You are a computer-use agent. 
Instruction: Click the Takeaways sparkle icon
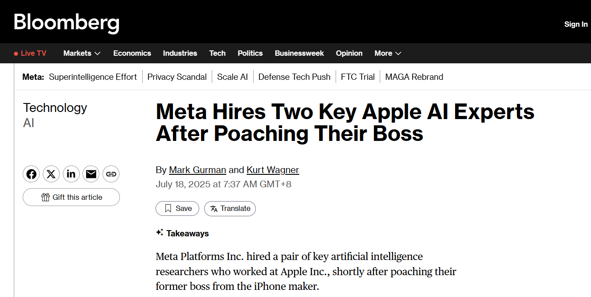coord(160,232)
